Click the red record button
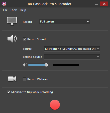Screen dimensions: 110x113 [x=55, y=105]
